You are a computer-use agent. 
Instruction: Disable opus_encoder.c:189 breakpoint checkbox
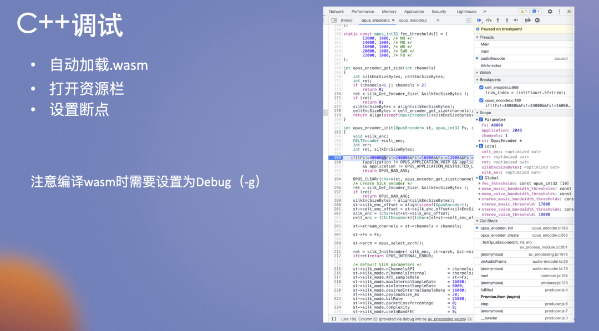point(481,100)
